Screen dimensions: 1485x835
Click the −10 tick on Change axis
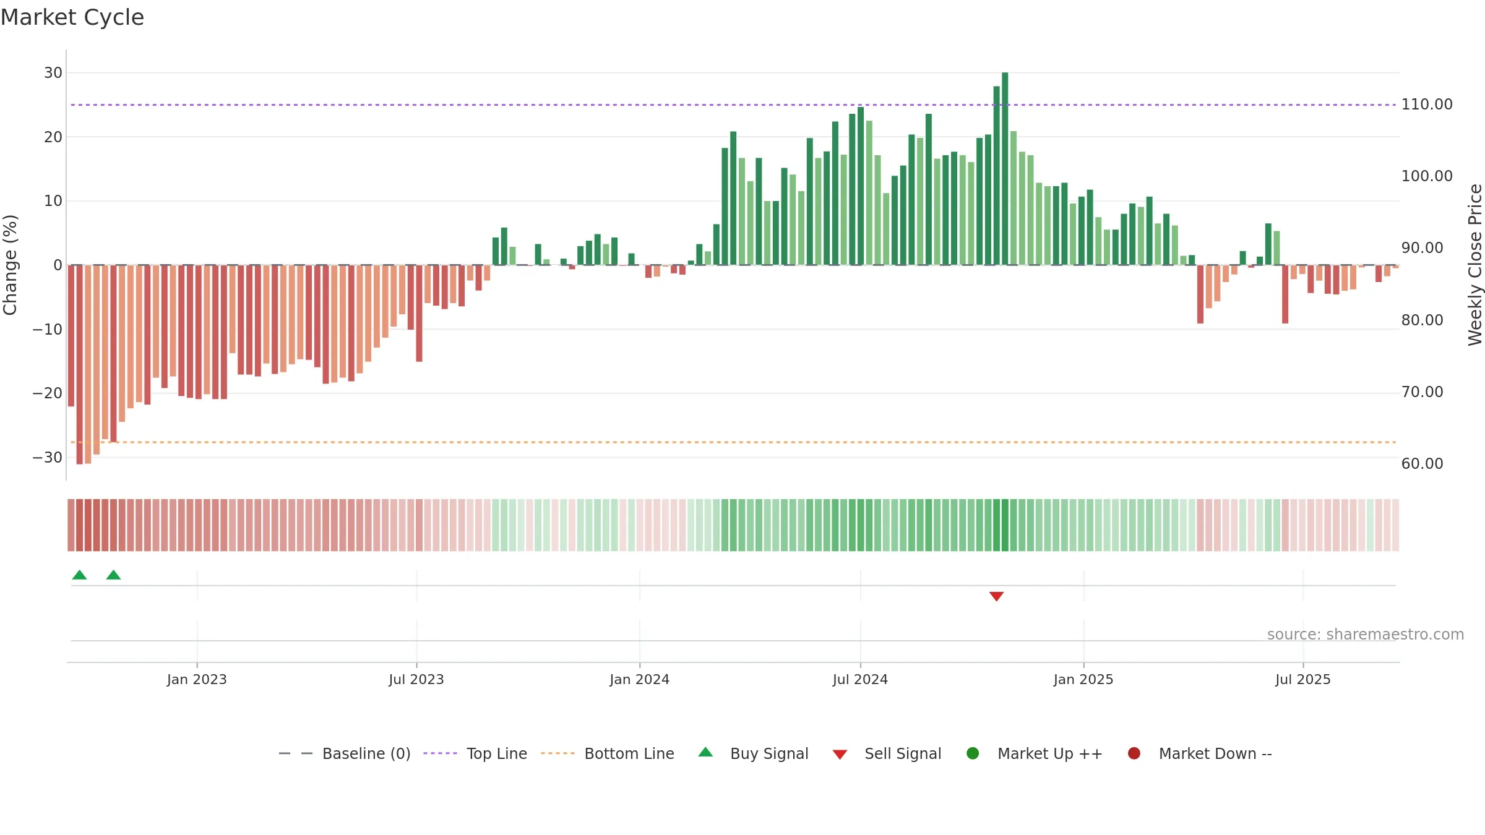[x=48, y=330]
